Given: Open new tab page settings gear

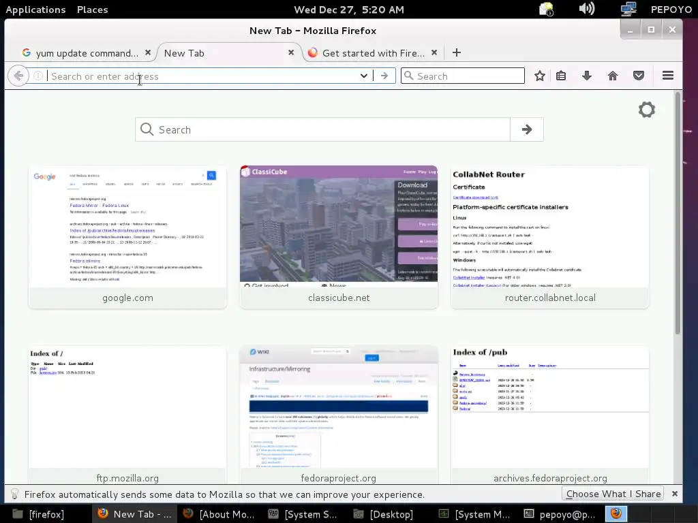Looking at the screenshot, I should (647, 110).
